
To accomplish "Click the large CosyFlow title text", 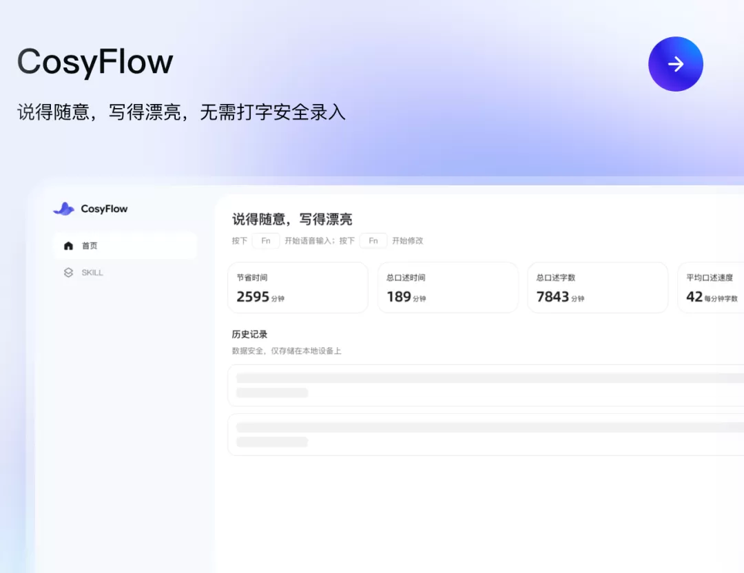I will click(x=95, y=62).
